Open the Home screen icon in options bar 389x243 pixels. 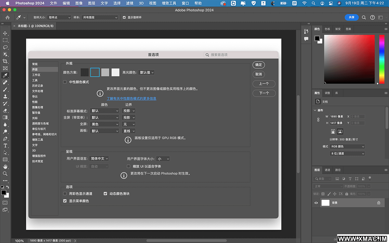(8, 17)
